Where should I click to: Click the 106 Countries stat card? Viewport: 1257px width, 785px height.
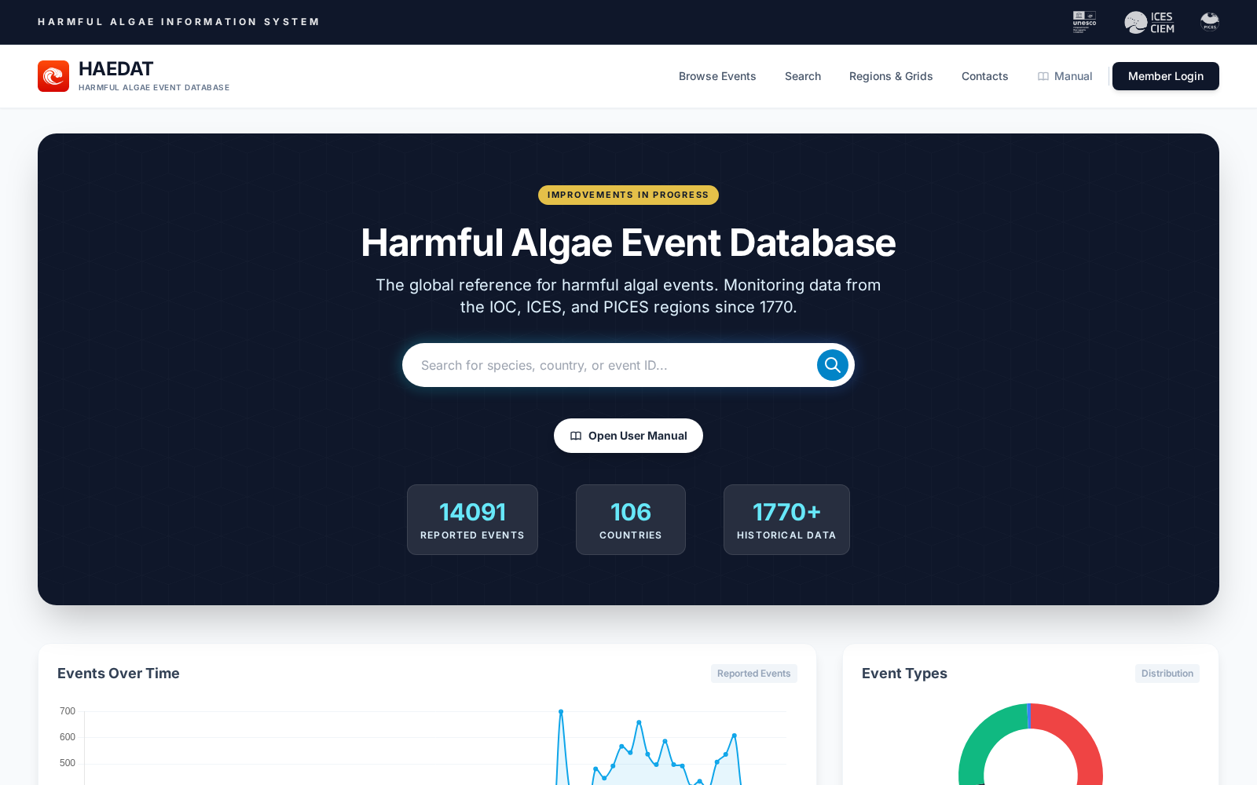[x=631, y=520]
